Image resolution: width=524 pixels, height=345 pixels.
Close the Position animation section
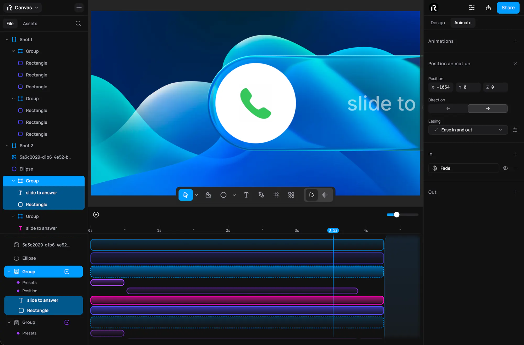coord(515,64)
